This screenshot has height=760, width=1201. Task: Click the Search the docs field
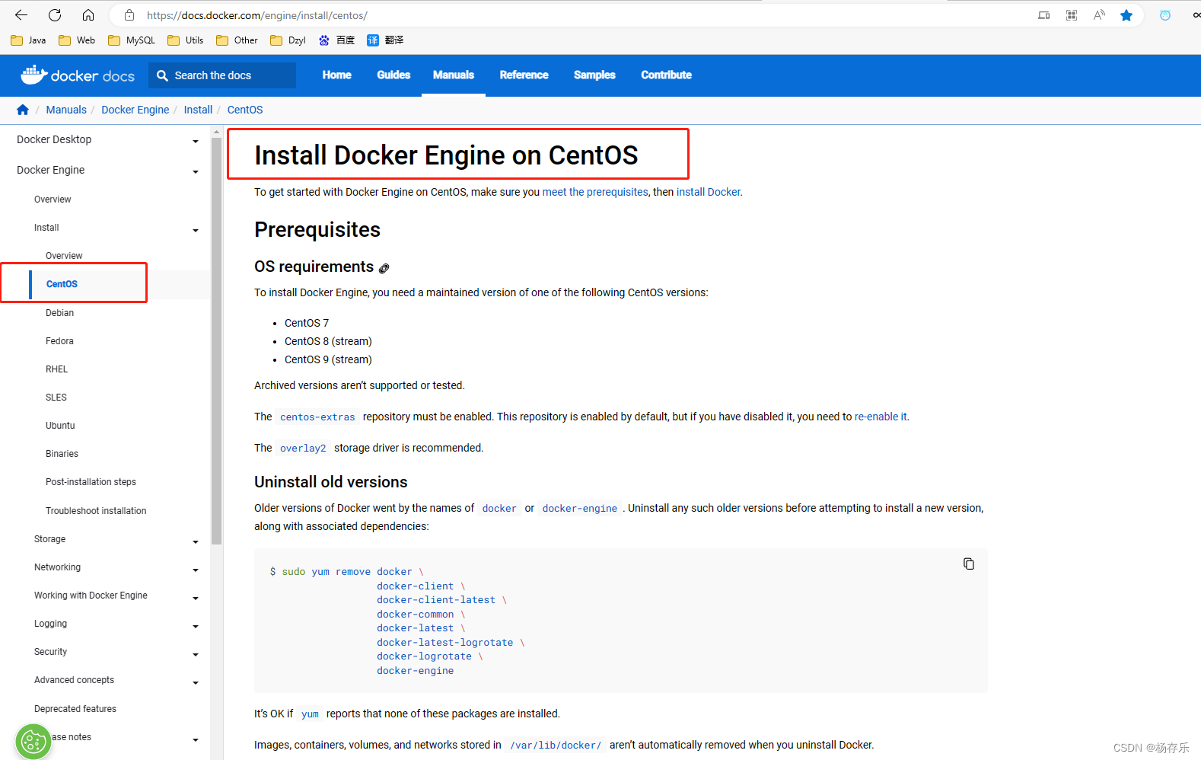click(x=222, y=75)
